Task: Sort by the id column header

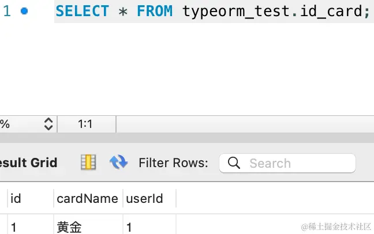Action: pos(16,199)
